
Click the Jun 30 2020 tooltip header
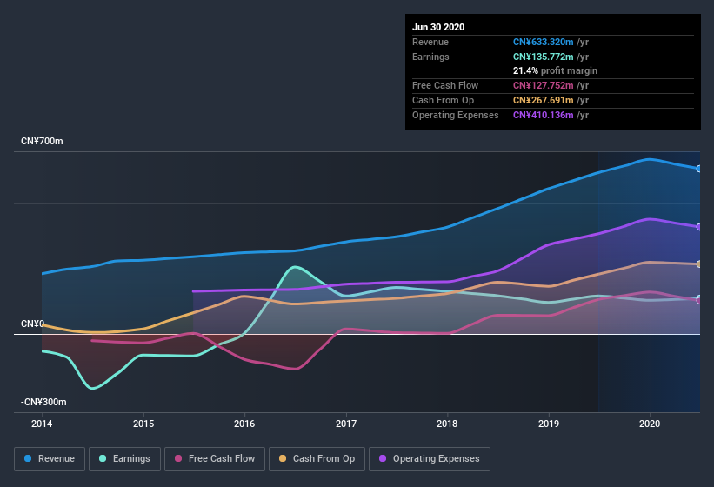[438, 27]
